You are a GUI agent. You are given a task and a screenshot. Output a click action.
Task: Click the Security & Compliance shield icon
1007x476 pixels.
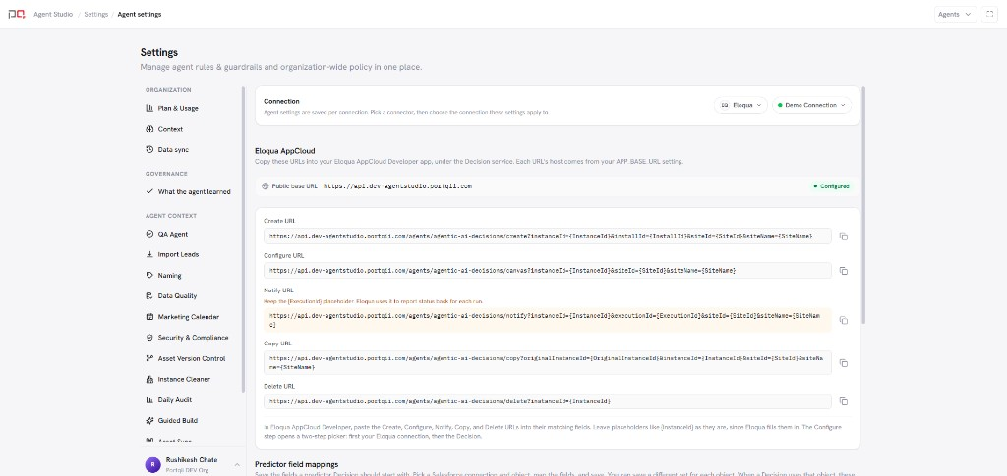coord(149,338)
